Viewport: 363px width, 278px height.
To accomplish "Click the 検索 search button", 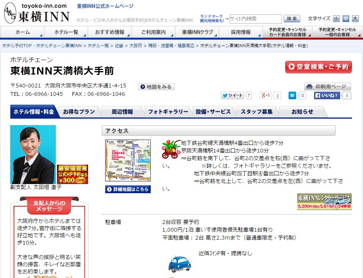I will [x=292, y=19].
